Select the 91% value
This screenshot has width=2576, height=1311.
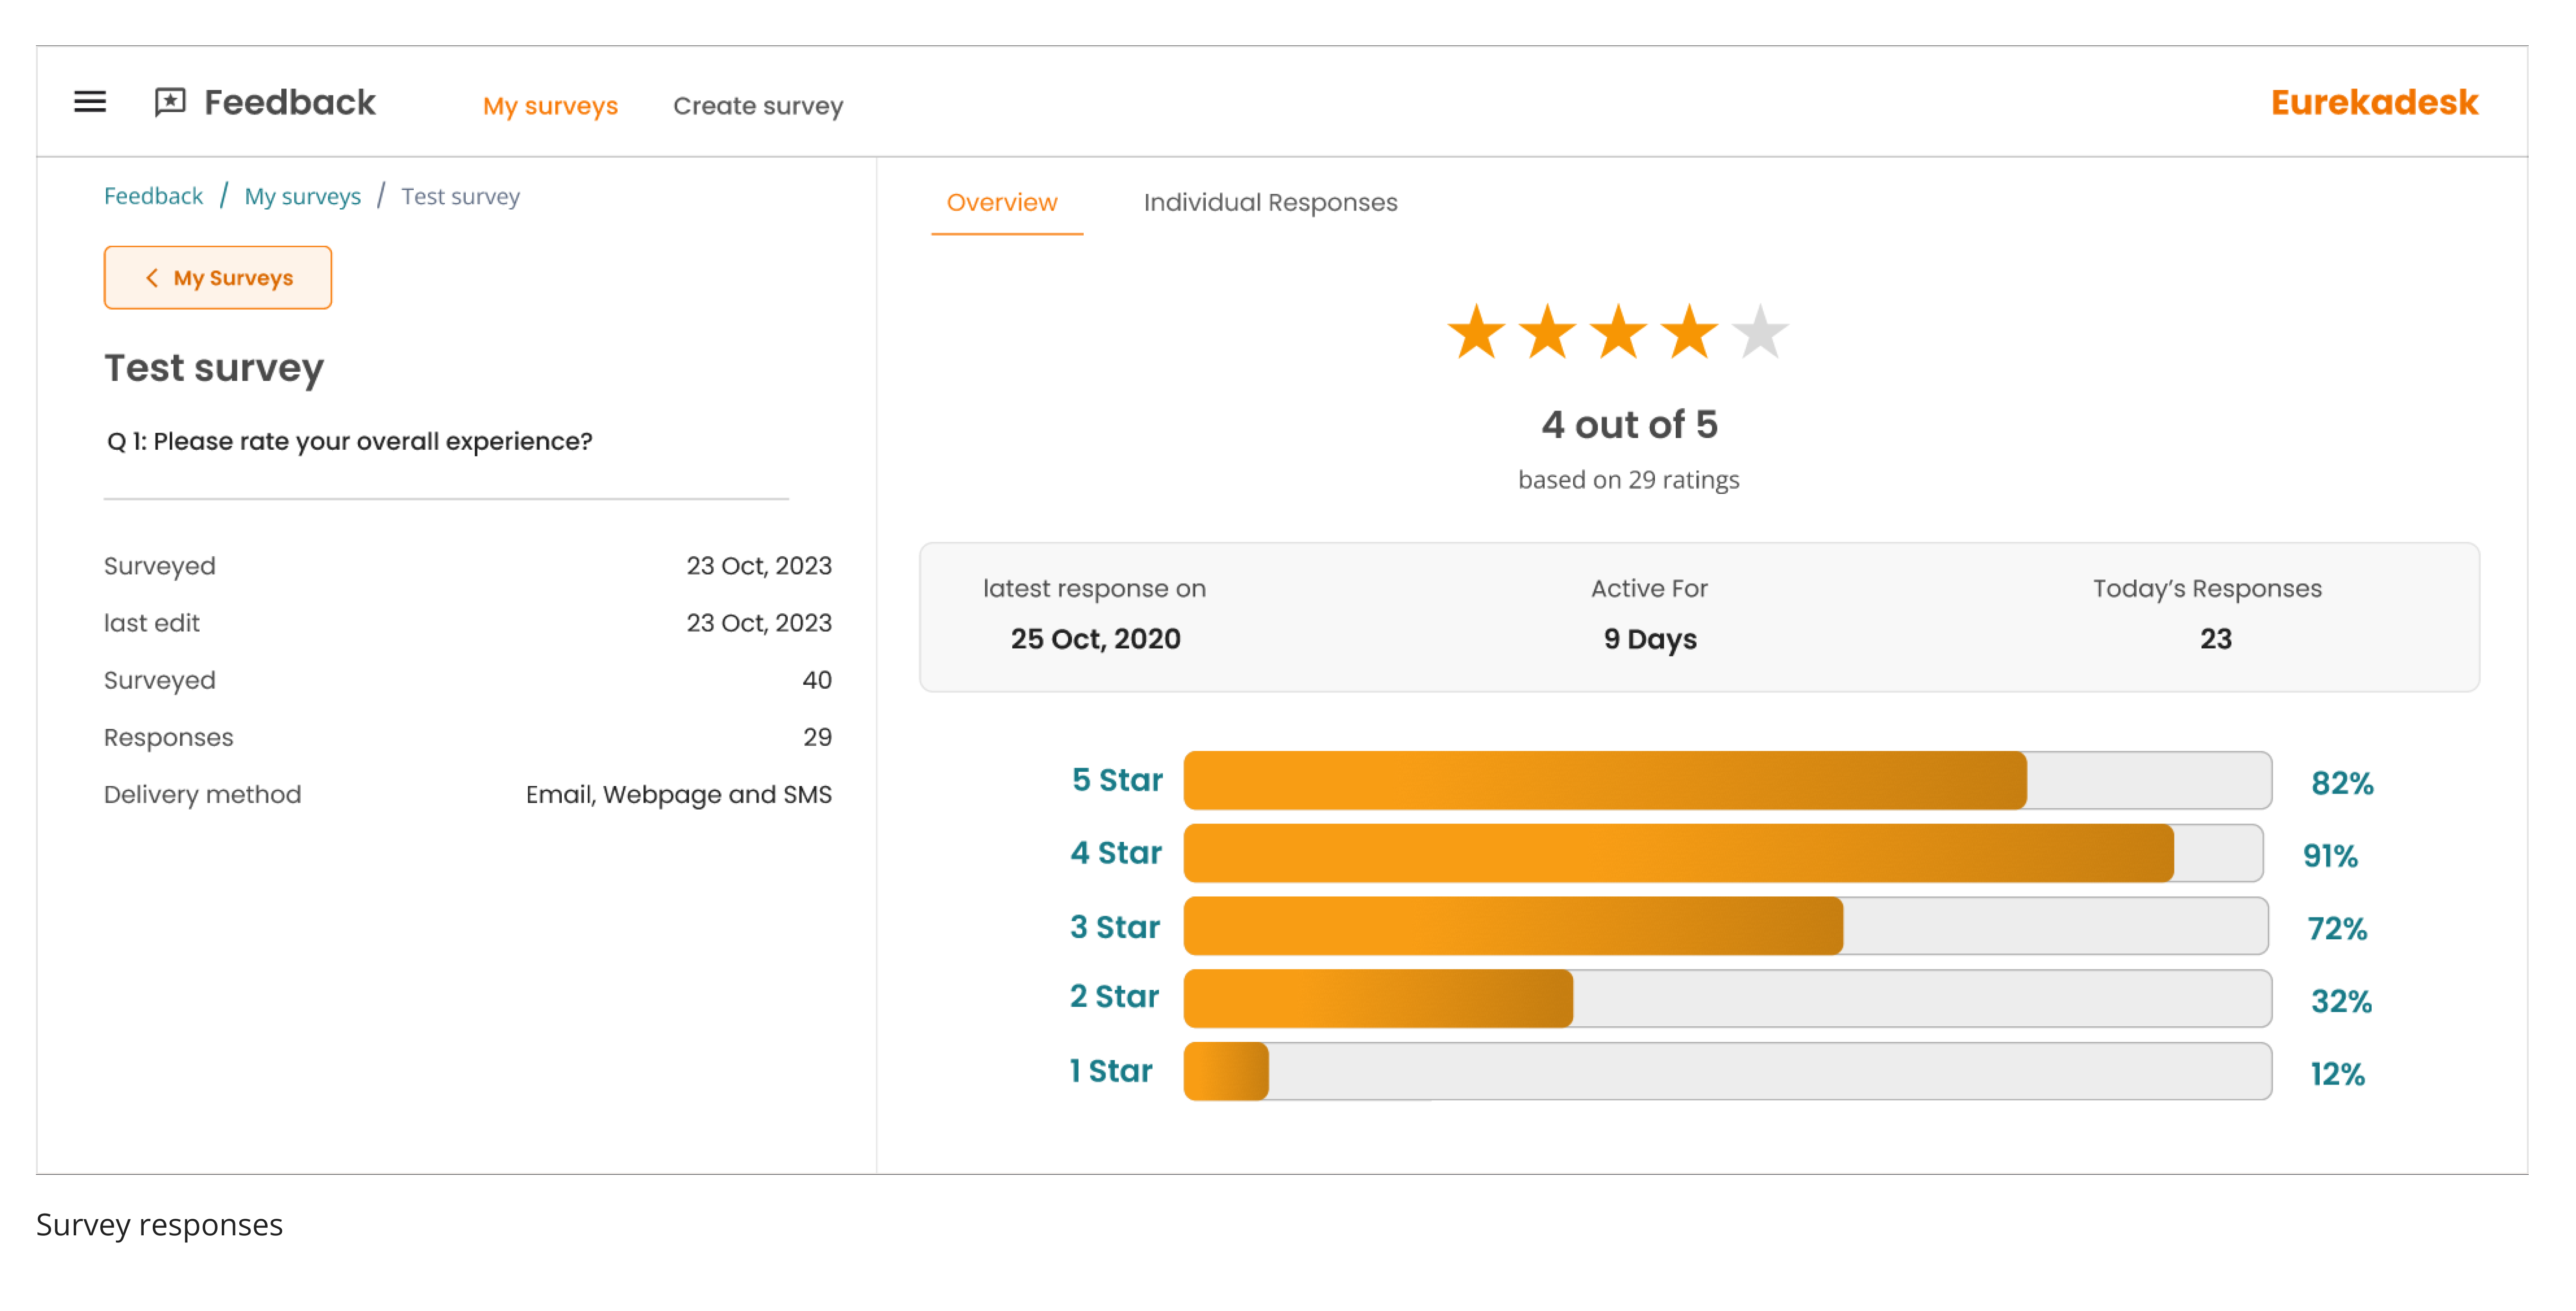(2330, 856)
